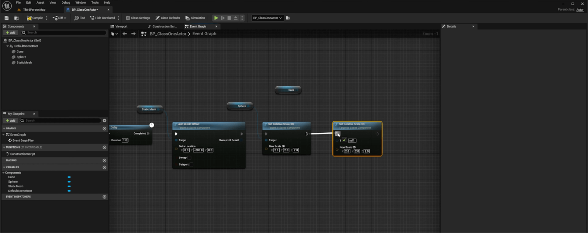The width and height of the screenshot is (588, 233).
Task: Open the Debug menu
Action: pos(66,3)
